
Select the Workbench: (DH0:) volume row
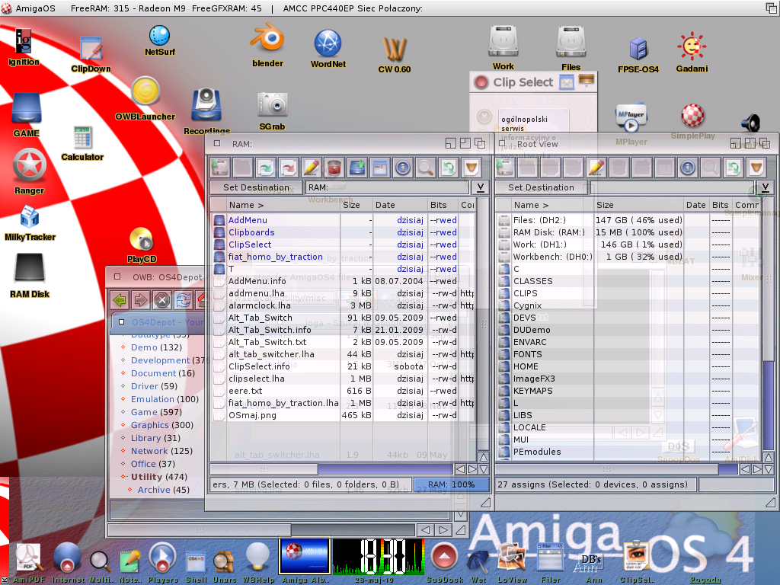[x=628, y=257]
